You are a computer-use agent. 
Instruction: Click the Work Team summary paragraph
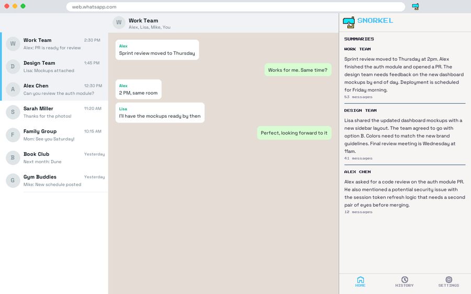(404, 74)
